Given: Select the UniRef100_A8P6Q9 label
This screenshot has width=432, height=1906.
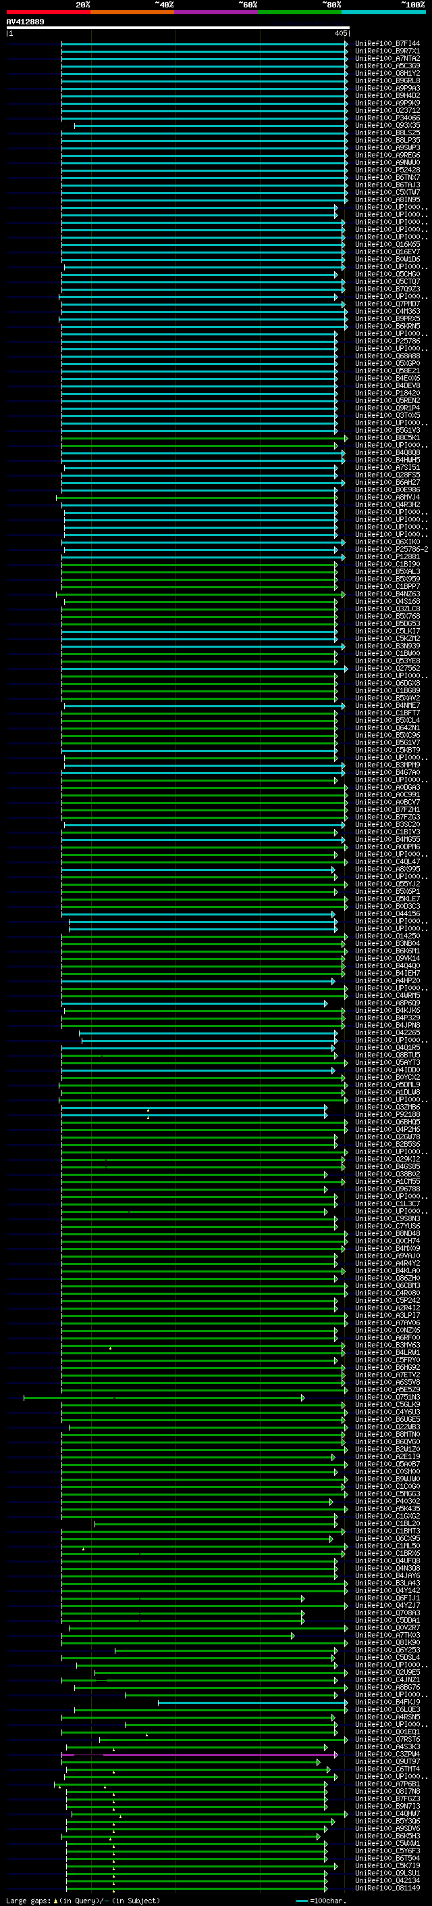Looking at the screenshot, I should tap(387, 1003).
